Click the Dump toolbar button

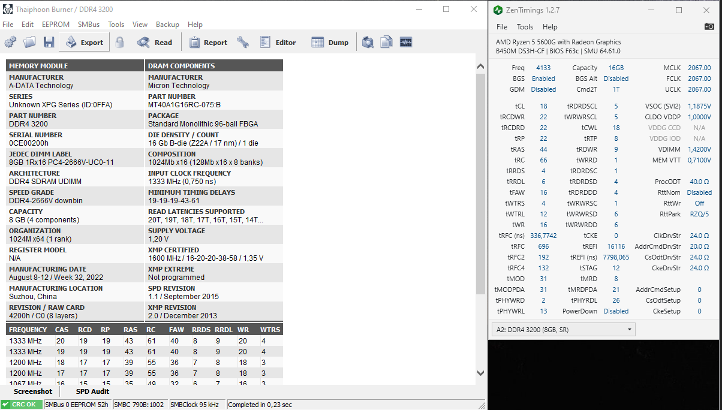[330, 42]
